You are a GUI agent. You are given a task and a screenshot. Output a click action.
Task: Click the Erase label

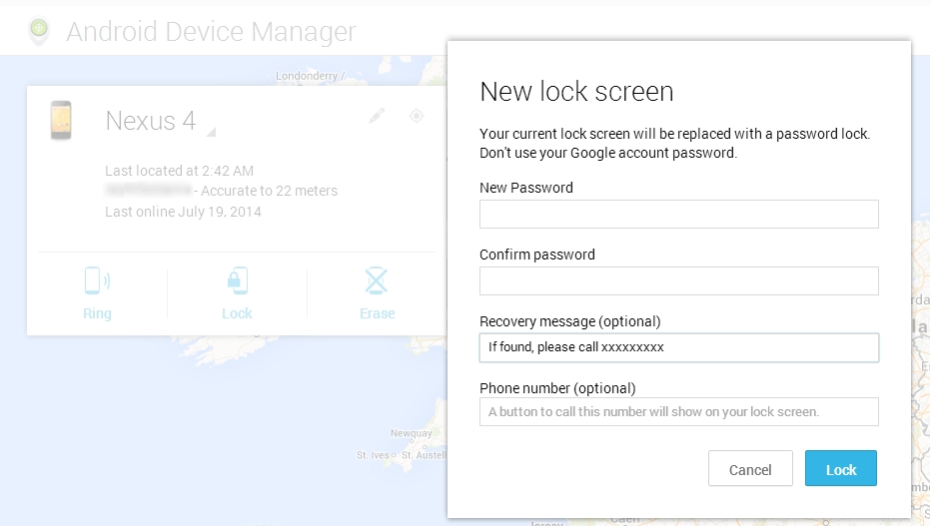coord(378,313)
